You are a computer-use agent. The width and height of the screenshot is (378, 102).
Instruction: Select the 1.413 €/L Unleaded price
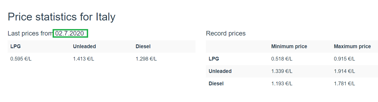point(84,59)
